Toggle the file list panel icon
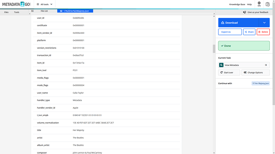 [32, 11]
